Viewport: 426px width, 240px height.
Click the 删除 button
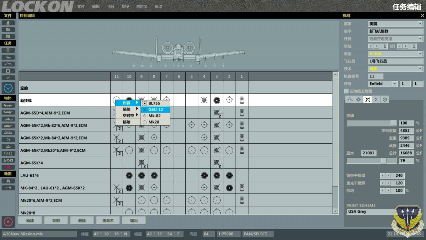[x=82, y=220]
